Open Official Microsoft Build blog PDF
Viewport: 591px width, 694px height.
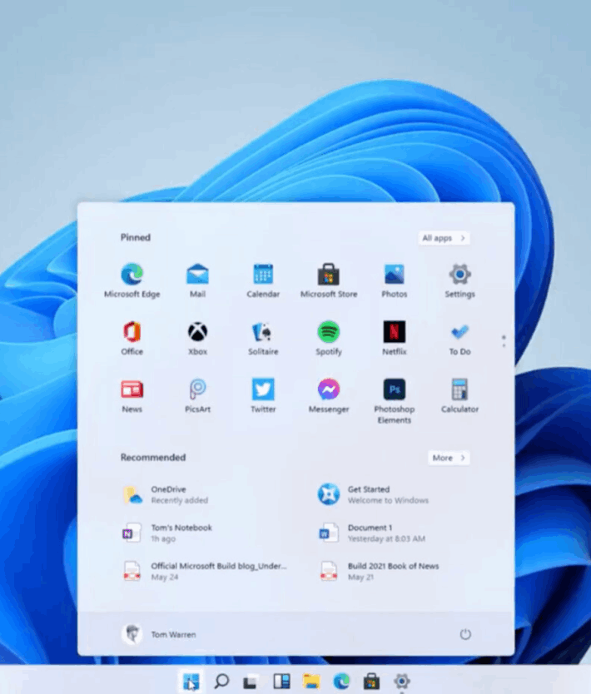pos(205,572)
